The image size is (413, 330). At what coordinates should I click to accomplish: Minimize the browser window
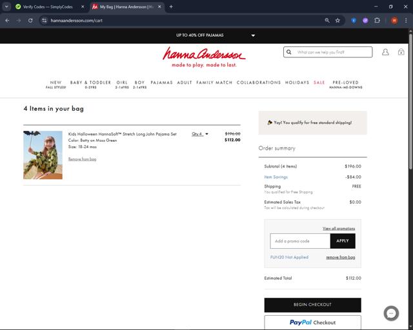point(376,7)
